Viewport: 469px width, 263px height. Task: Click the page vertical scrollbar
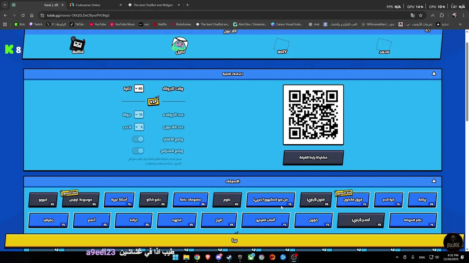tap(467, 82)
